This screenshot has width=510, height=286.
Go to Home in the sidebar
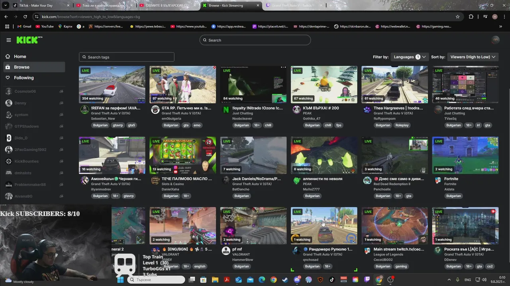click(x=34, y=56)
